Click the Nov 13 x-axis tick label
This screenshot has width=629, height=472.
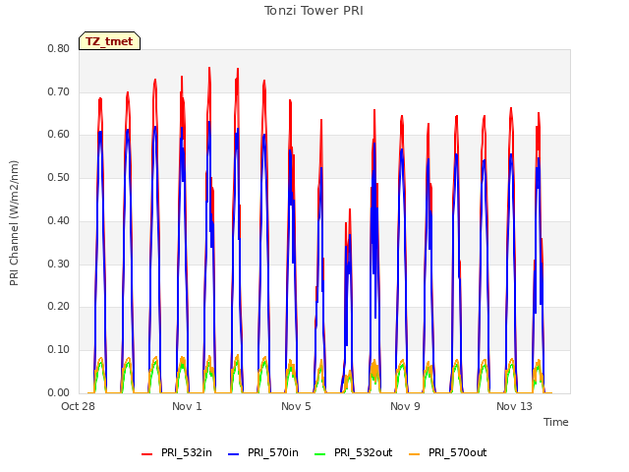[514, 406]
